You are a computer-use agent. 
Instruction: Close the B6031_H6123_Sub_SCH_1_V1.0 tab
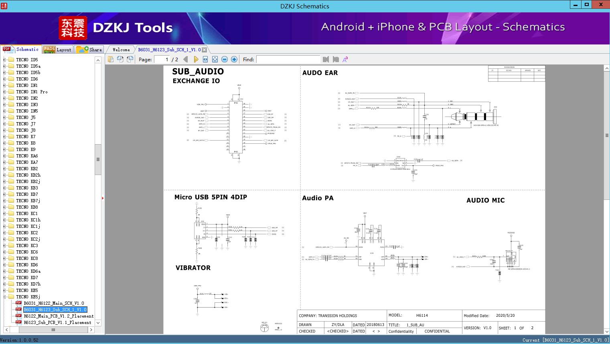pyautogui.click(x=204, y=50)
